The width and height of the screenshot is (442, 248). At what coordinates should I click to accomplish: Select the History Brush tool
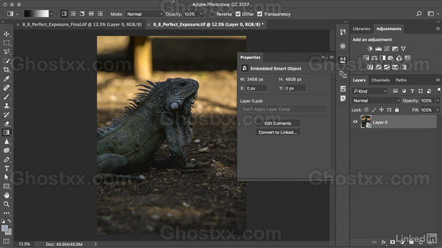pos(6,115)
